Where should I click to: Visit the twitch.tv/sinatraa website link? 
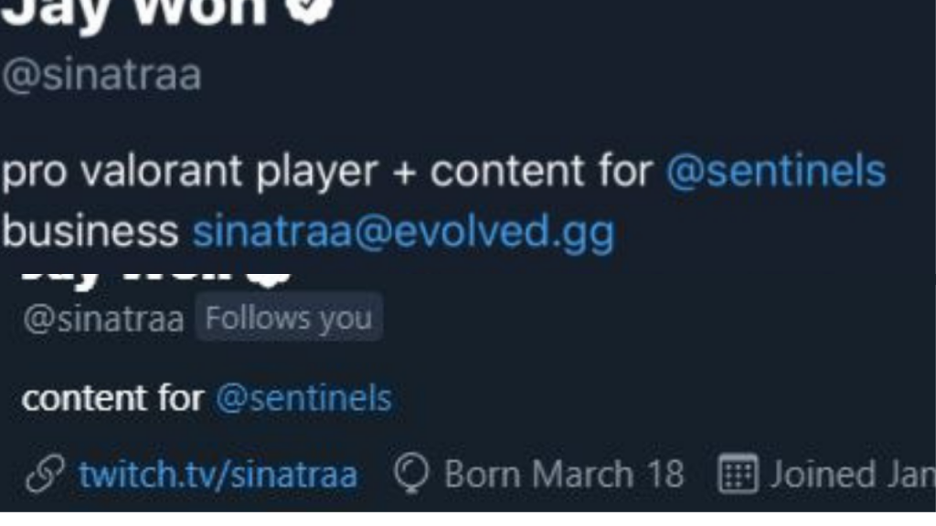(218, 475)
